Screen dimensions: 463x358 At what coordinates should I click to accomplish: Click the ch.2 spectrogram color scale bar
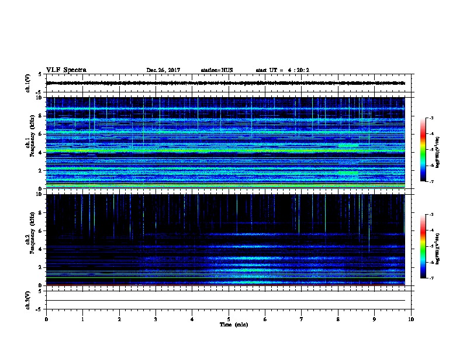click(x=423, y=246)
